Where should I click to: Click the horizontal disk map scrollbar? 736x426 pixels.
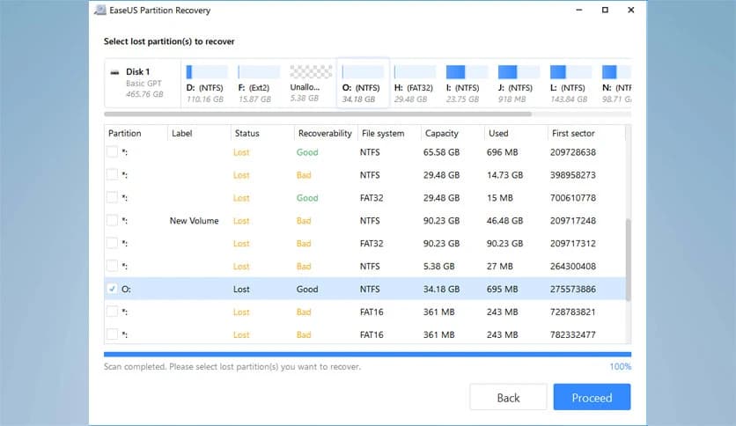tap(318, 114)
